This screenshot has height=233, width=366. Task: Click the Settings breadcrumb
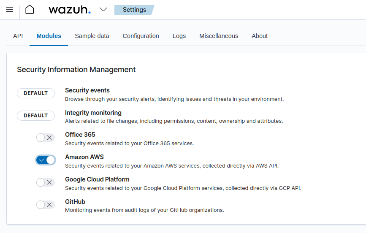coord(134,10)
